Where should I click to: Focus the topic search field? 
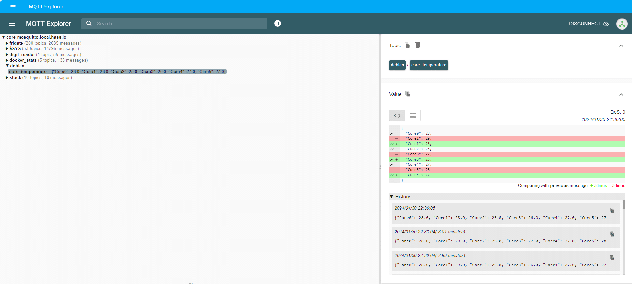click(x=179, y=24)
